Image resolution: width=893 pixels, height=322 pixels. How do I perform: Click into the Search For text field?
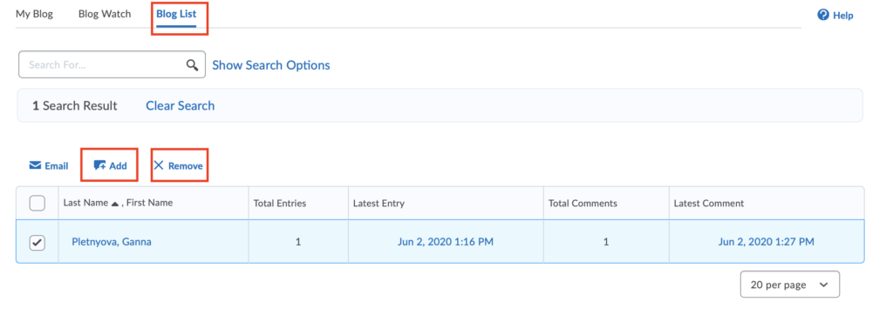point(106,64)
